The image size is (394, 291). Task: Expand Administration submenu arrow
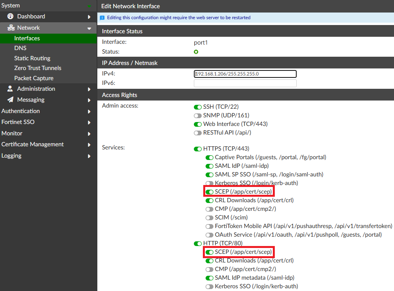tap(89, 89)
